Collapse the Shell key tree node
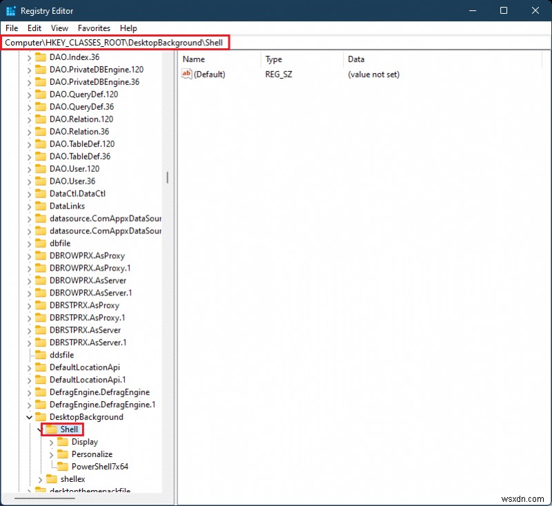This screenshot has height=506, width=552. [x=41, y=429]
